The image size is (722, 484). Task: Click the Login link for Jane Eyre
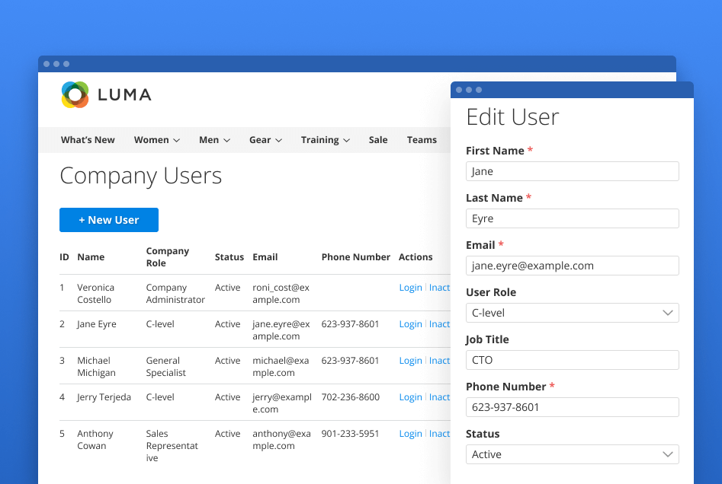click(x=410, y=323)
